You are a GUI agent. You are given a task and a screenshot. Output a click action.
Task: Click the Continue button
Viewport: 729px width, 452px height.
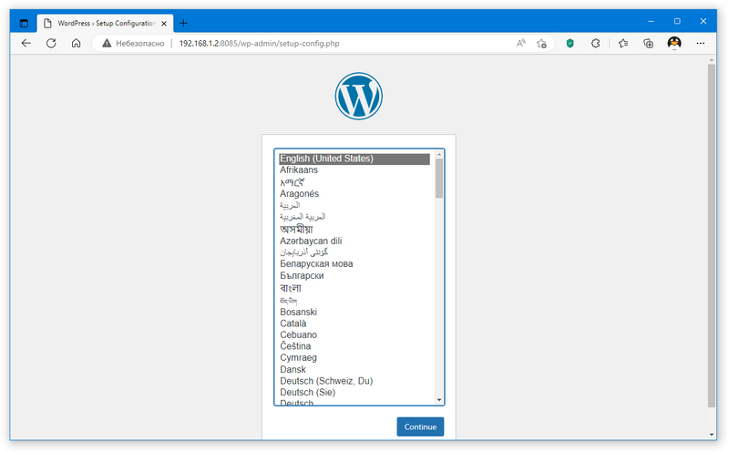point(420,426)
